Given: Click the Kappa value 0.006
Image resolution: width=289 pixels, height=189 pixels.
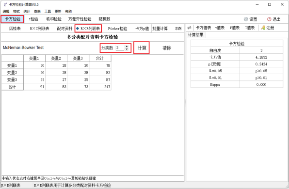Looking at the screenshot, I should (x=261, y=84).
